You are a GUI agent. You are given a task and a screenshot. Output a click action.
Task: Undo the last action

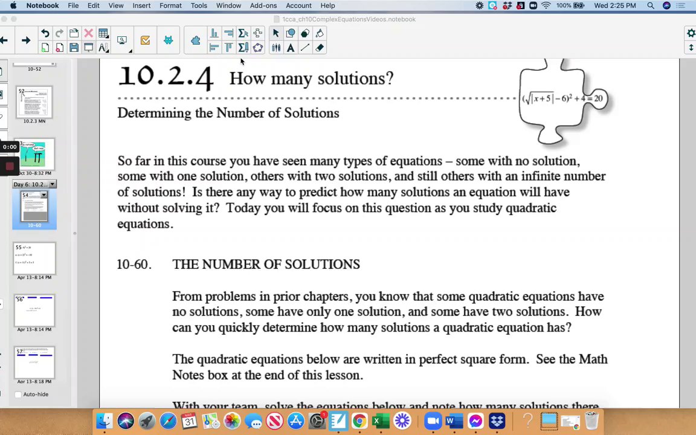coord(45,33)
